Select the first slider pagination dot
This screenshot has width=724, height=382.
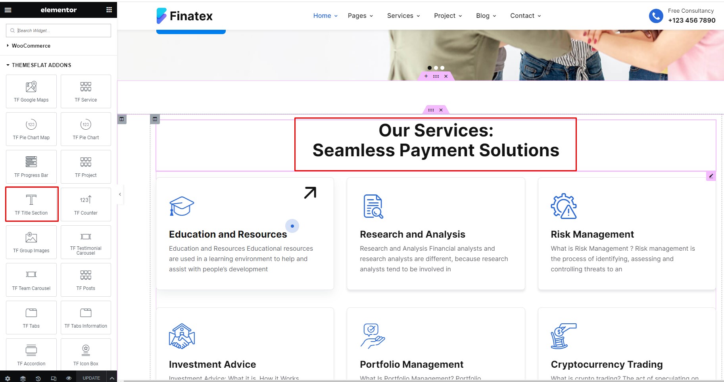[x=430, y=68]
